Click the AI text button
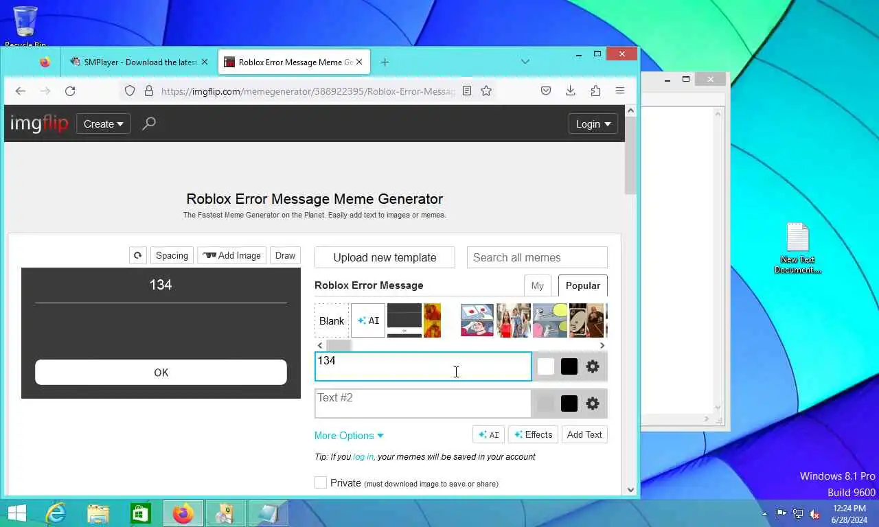Viewport: 879px width, 527px height. coord(488,434)
